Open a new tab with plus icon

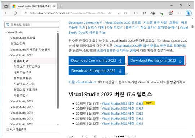tap(61, 6)
